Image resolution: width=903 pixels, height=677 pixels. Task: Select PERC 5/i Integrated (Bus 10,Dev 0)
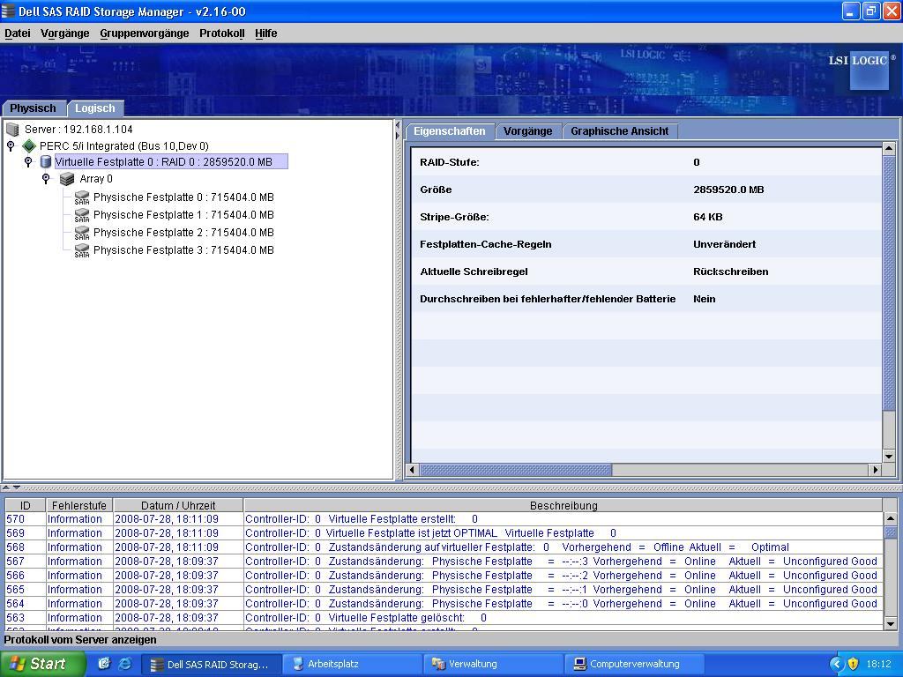123,146
